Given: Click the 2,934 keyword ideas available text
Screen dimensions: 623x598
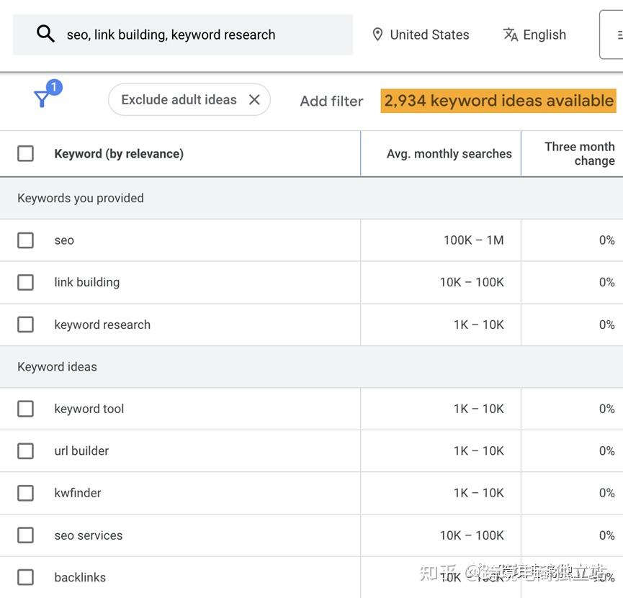Looking at the screenshot, I should click(497, 100).
